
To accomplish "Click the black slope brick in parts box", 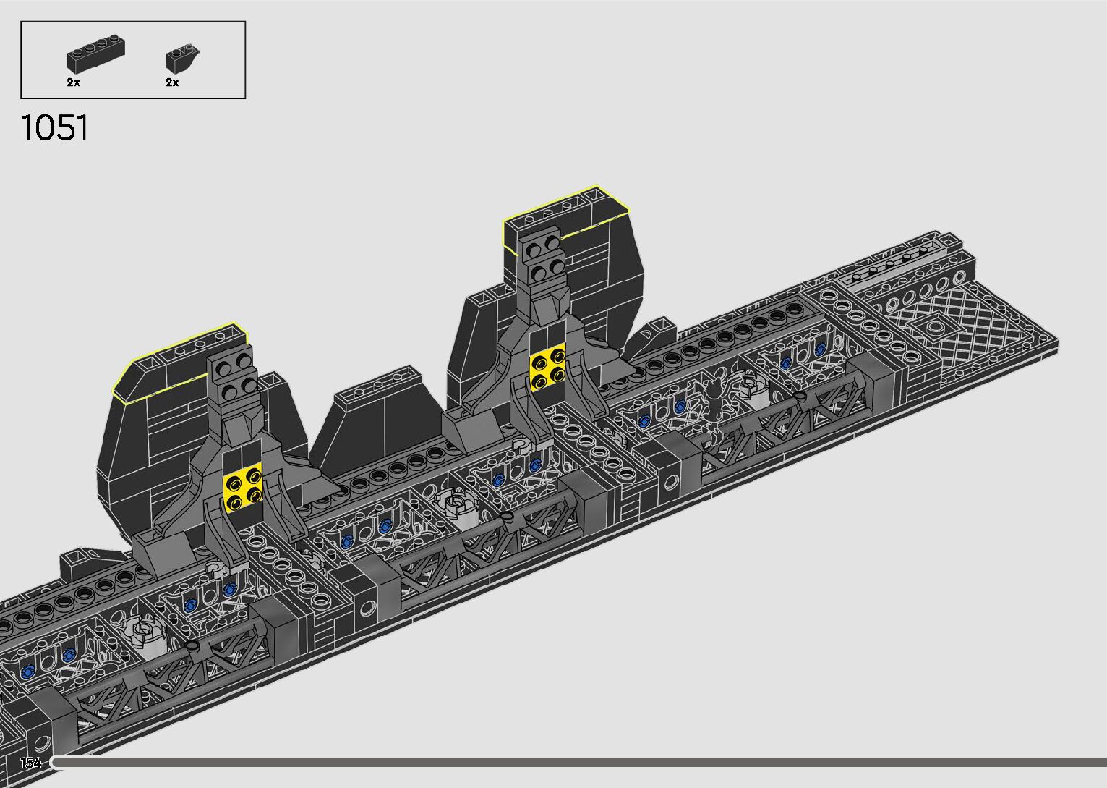I will click(181, 59).
